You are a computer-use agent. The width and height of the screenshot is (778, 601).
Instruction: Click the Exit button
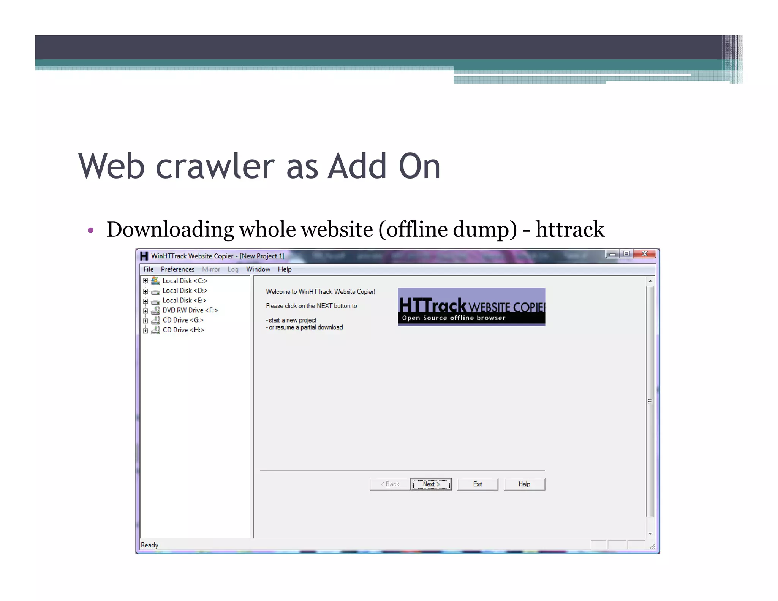point(478,484)
